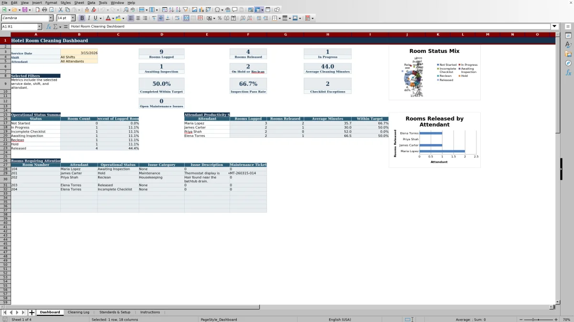
Task: Click the Insert Image icon
Action: pos(194,10)
